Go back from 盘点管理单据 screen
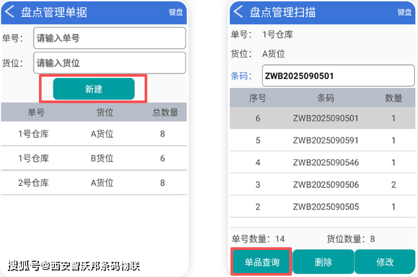The width and height of the screenshot is (418, 277). click(10, 12)
